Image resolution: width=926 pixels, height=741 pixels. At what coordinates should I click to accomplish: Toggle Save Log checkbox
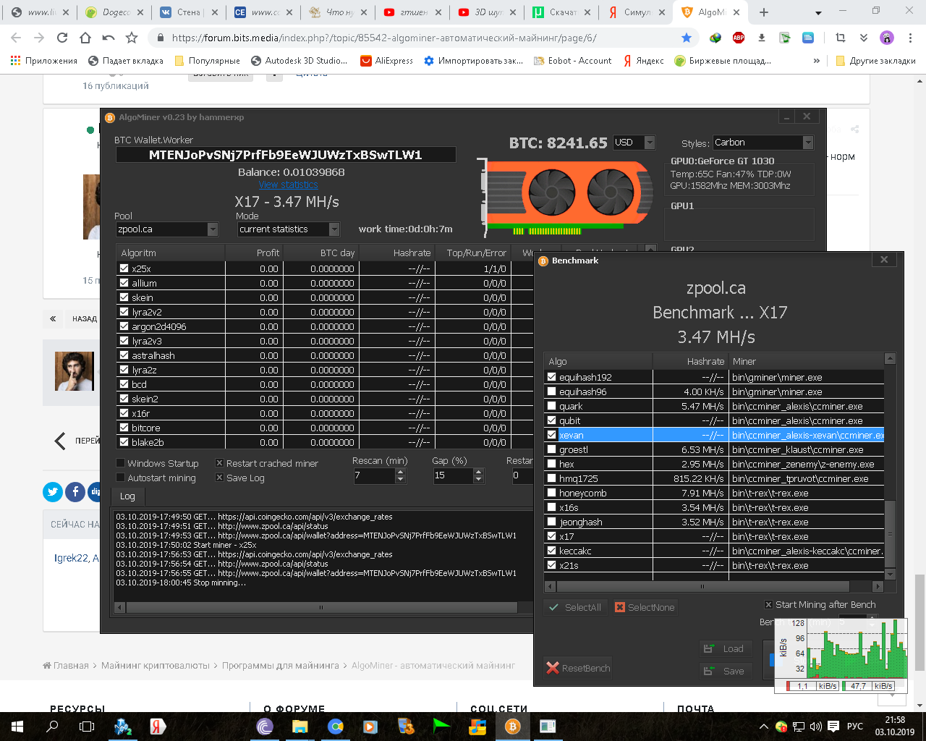point(219,478)
